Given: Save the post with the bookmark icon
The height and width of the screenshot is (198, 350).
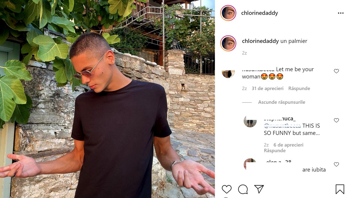Looking at the screenshot, I should [x=340, y=189].
